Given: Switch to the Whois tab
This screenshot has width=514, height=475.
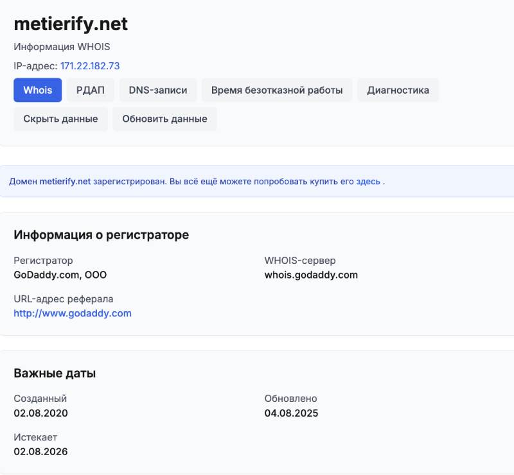Looking at the screenshot, I should pyautogui.click(x=37, y=90).
